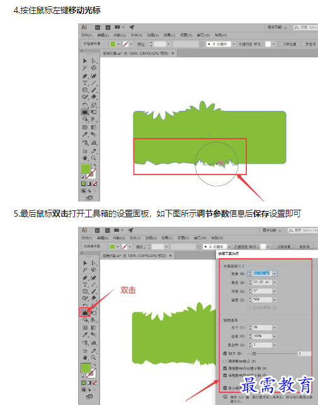
Task: Click large green fill box in step 4 toolbox
Action: (x=86, y=169)
